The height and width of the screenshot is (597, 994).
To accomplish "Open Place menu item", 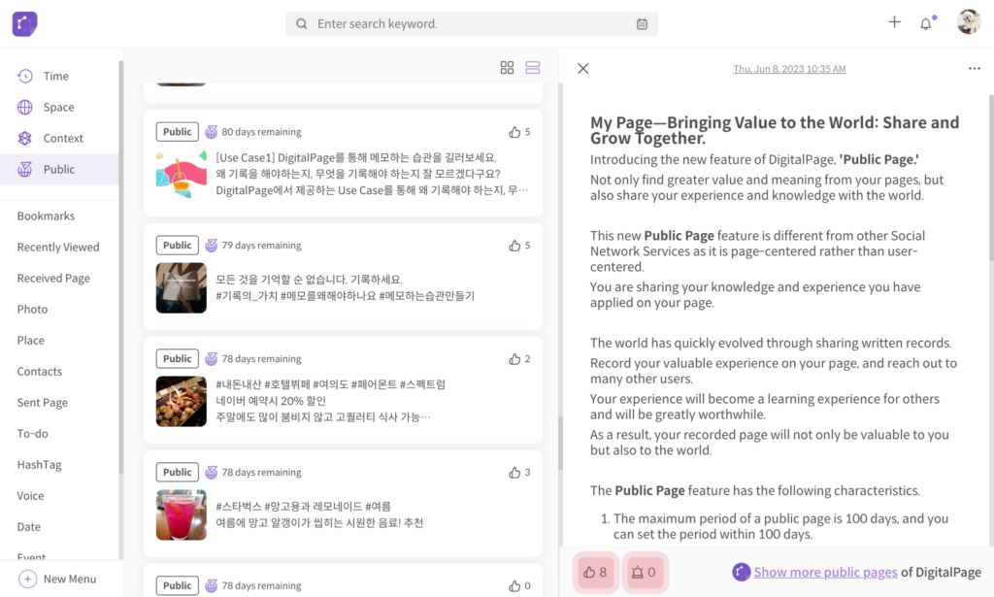I will [30, 341].
